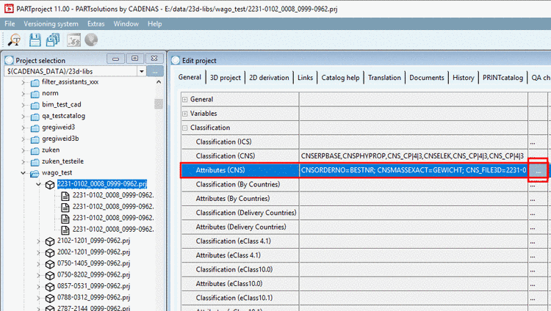Switch to the Translation tab
The width and height of the screenshot is (551, 311).
[384, 78]
